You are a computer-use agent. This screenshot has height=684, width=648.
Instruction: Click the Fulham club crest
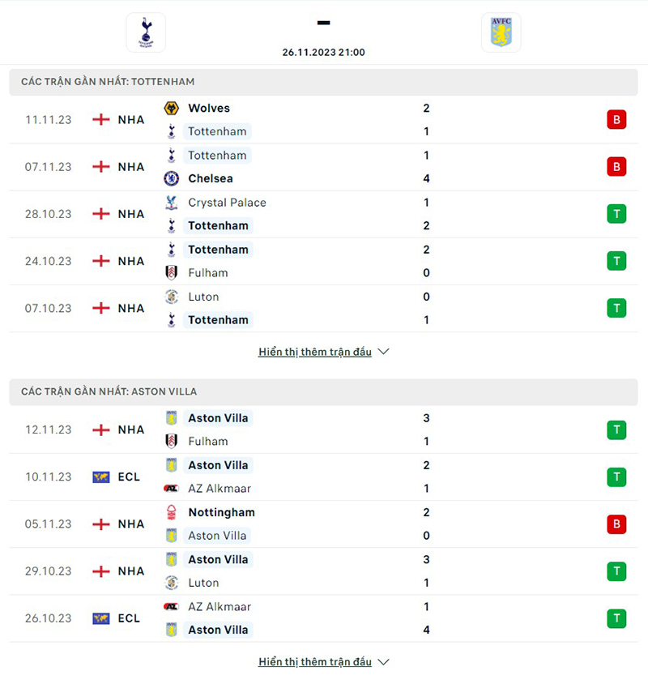coord(171,272)
